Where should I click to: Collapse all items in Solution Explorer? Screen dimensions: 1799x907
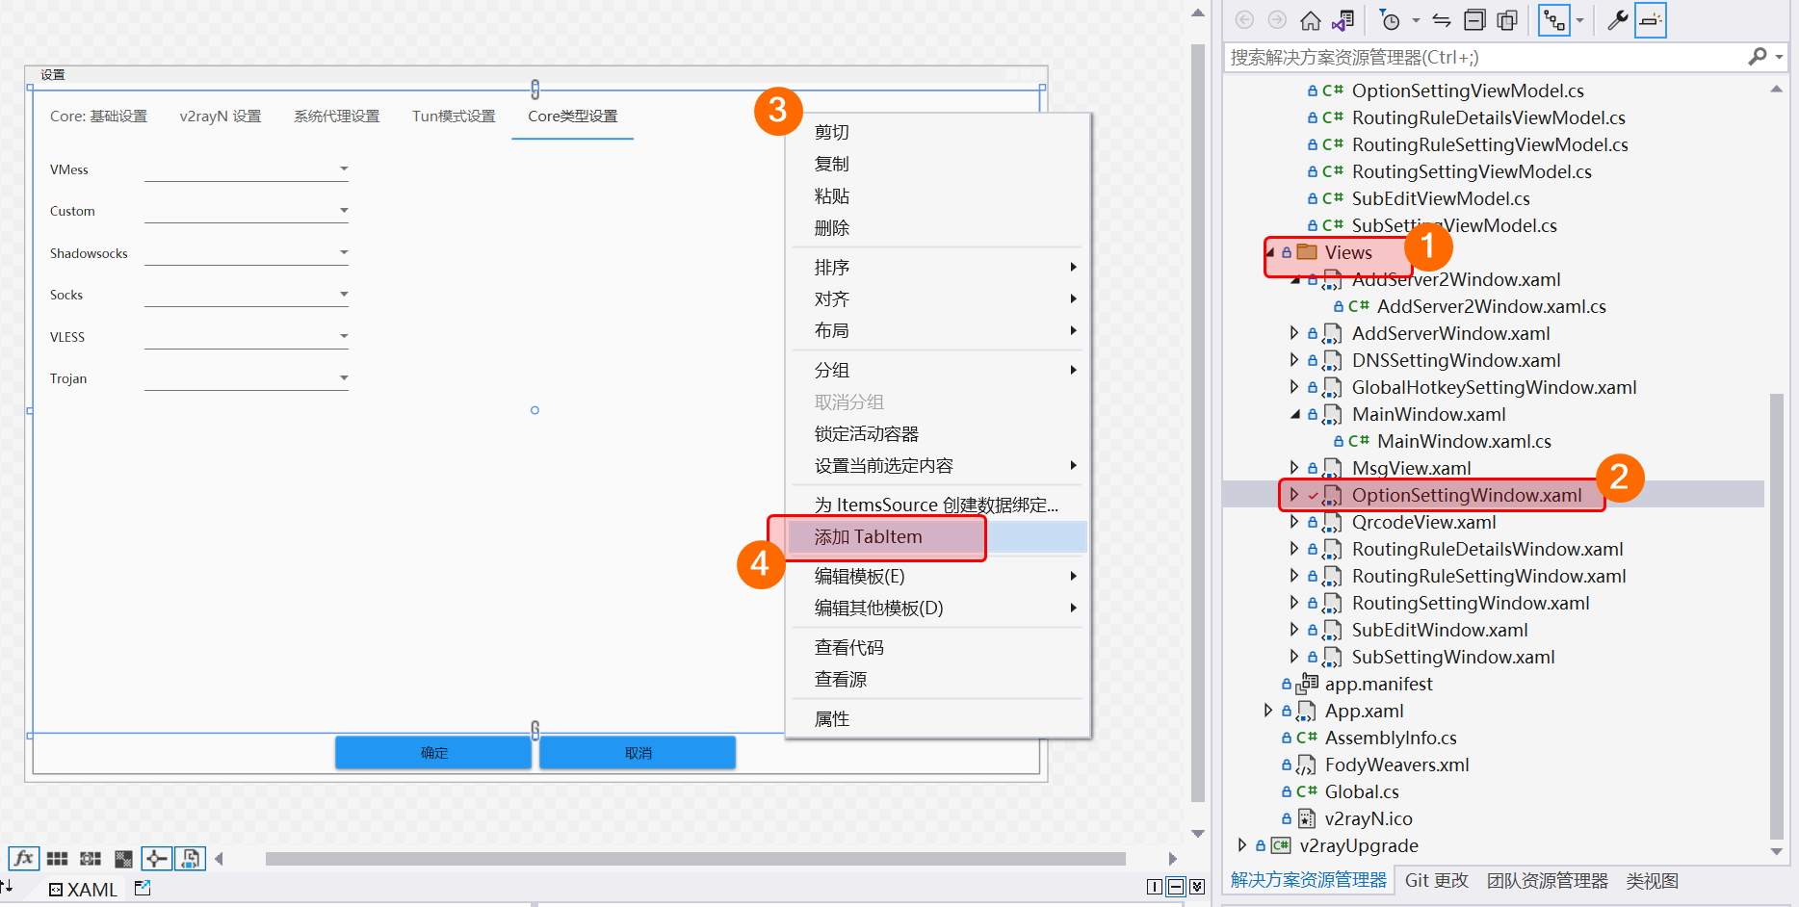click(x=1474, y=20)
